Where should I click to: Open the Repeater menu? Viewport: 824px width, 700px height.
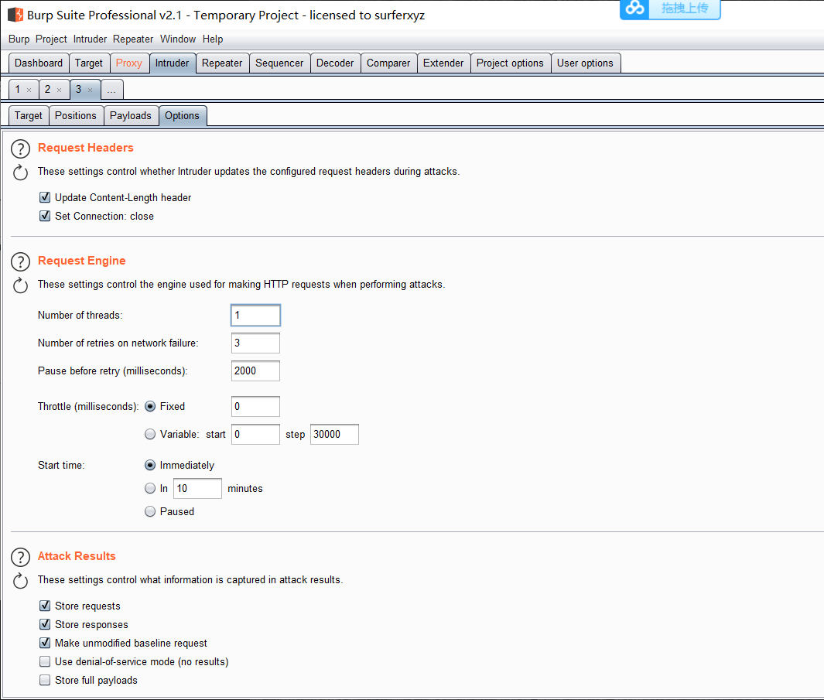[133, 39]
